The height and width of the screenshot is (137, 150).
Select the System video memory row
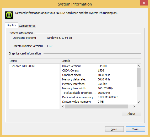(x=99, y=102)
